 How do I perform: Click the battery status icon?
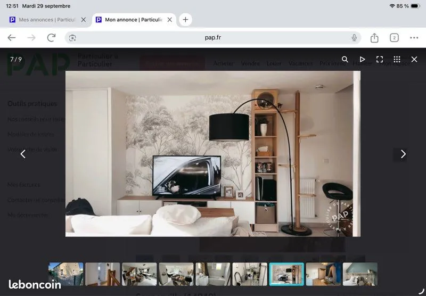tap(415, 6)
